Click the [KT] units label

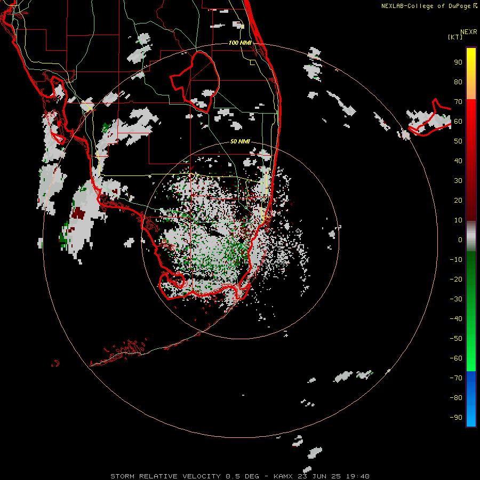coord(455,37)
